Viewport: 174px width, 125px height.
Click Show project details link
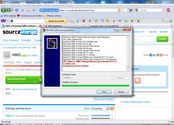104,99
